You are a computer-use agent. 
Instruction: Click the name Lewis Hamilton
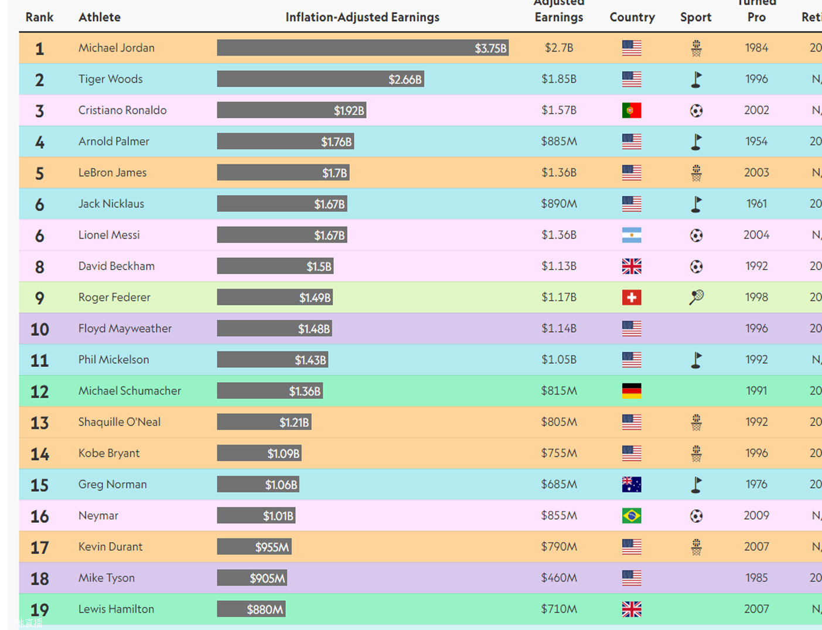[117, 609]
